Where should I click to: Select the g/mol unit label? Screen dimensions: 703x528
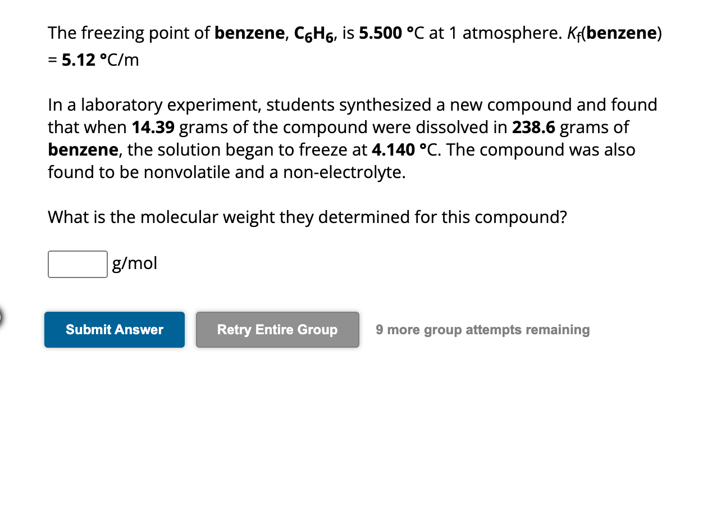[134, 263]
